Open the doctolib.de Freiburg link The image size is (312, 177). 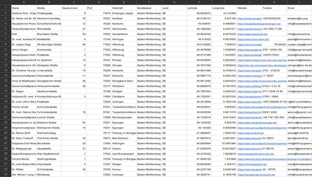click(274, 159)
